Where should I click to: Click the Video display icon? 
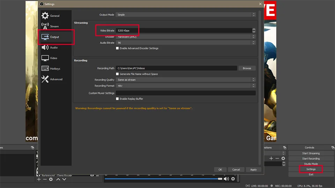[45, 58]
